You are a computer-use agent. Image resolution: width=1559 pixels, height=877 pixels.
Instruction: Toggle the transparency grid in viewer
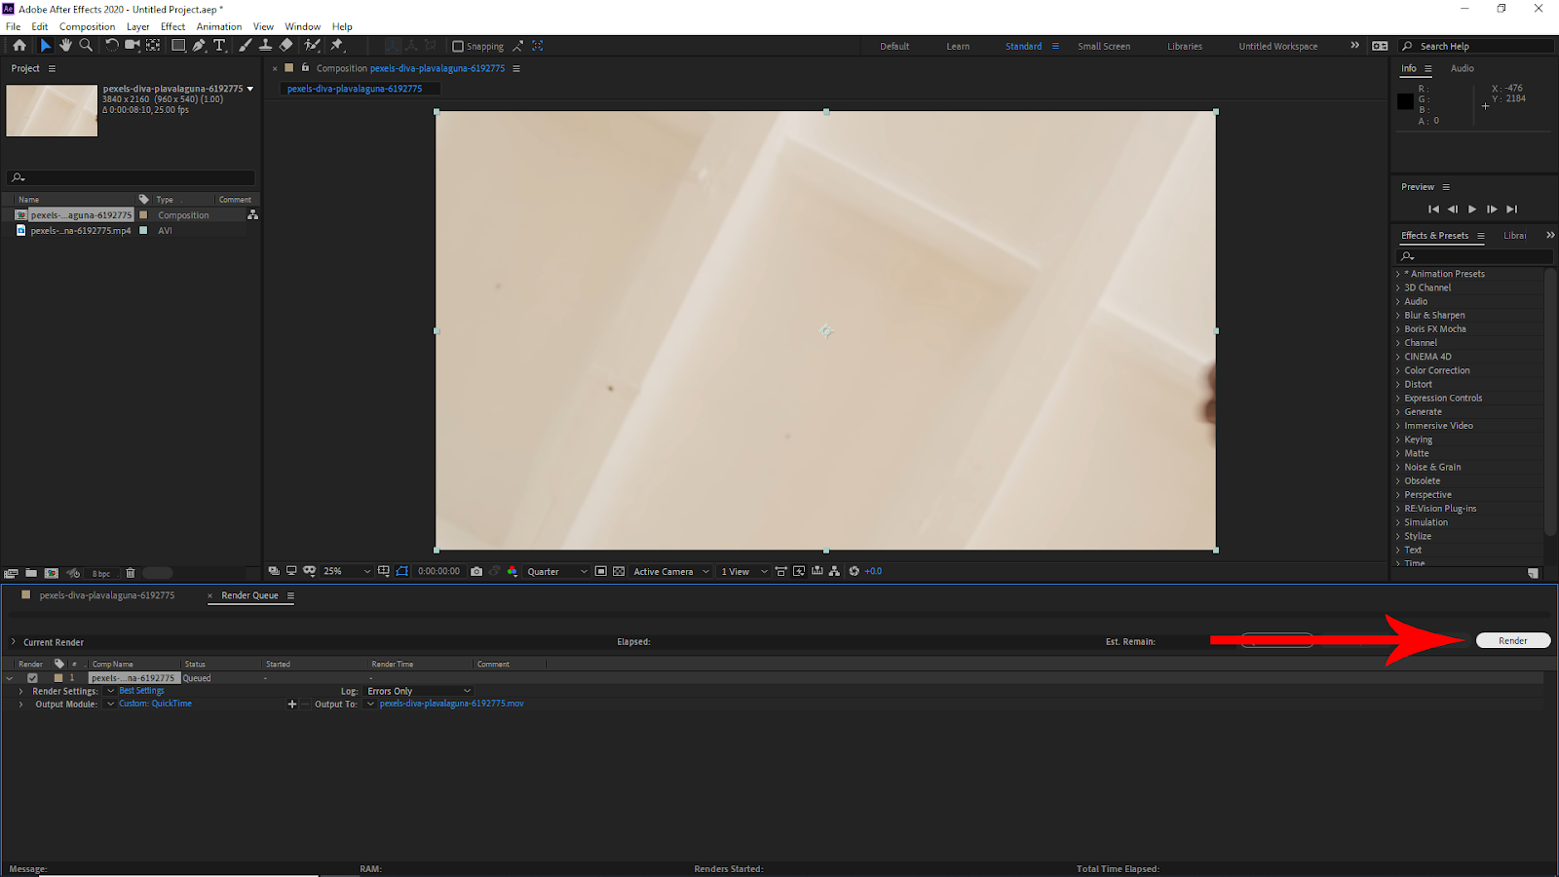619,572
